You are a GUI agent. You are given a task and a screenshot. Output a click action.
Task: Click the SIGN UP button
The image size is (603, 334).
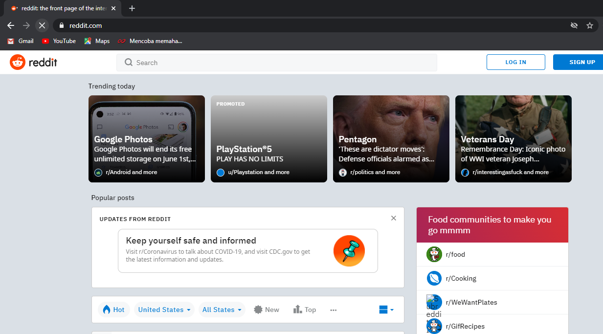click(x=578, y=62)
